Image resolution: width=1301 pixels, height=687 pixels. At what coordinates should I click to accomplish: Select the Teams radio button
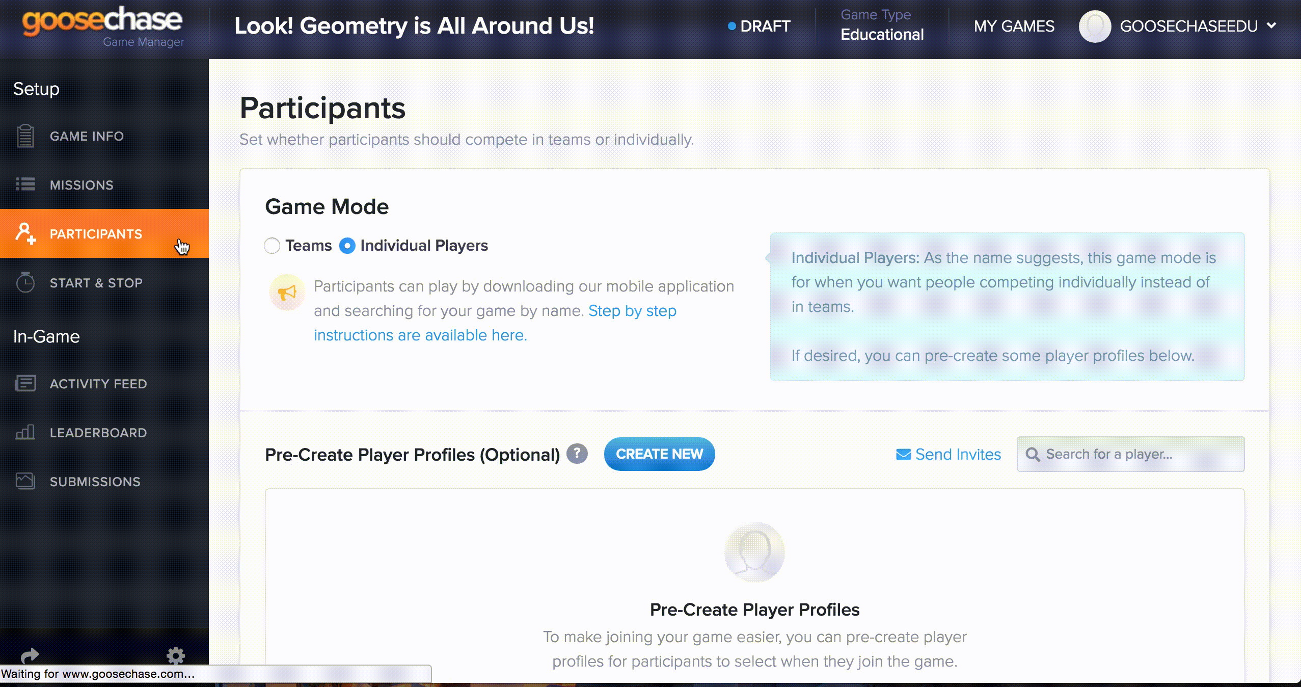tap(271, 245)
